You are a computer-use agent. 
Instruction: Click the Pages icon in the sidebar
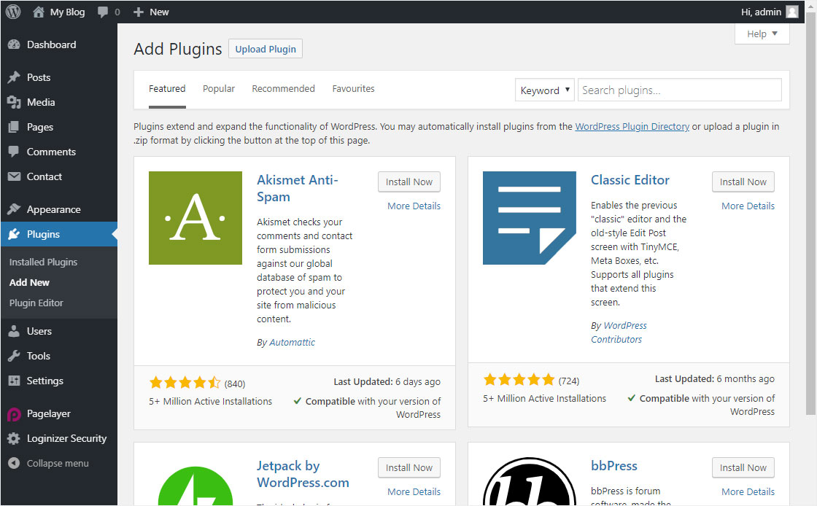coord(14,127)
